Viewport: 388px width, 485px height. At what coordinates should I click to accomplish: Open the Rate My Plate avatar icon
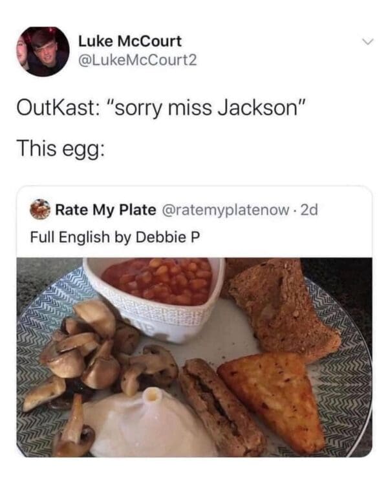[40, 210]
